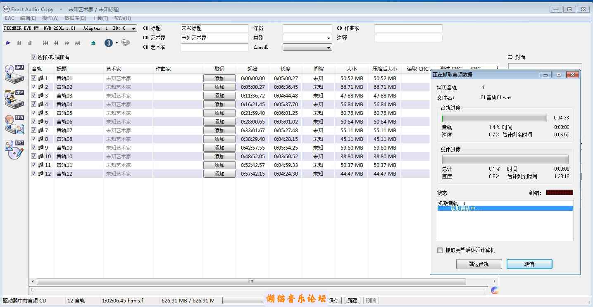This screenshot has width=593, height=307.
Task: Uncheck track 5 checkbox
Action: [x=34, y=113]
